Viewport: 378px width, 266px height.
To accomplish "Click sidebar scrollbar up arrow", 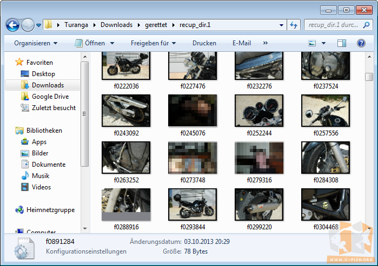I will click(84, 57).
